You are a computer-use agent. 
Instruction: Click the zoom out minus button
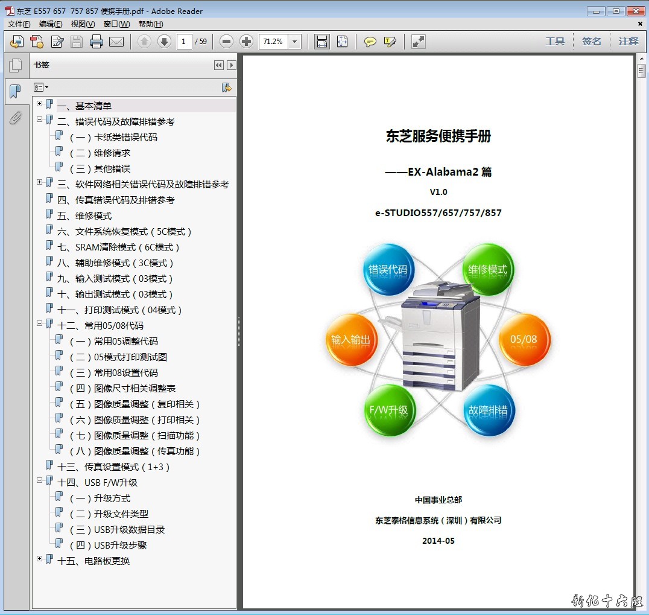pos(226,42)
